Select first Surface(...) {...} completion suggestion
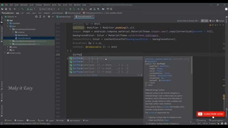228x128 pixels. (106, 58)
